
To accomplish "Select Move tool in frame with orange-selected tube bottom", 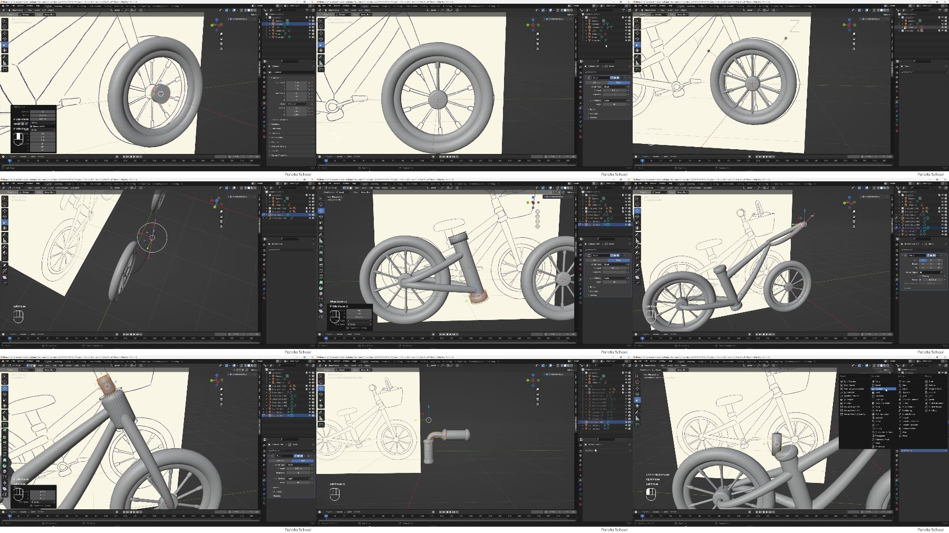I will tap(321, 211).
